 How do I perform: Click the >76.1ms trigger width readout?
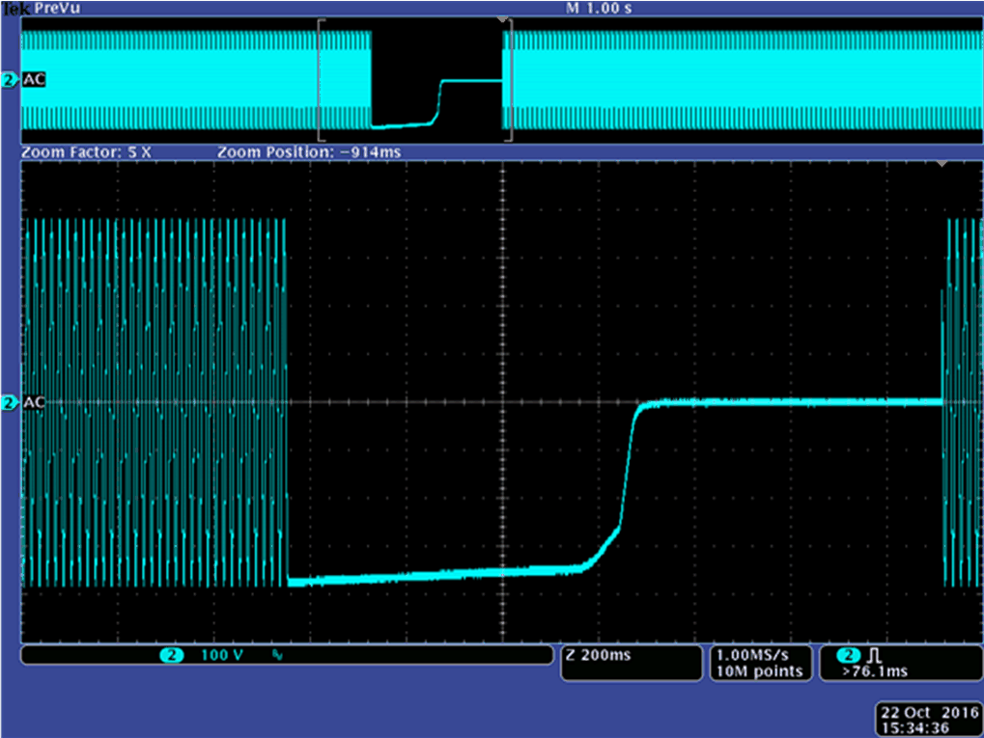click(874, 671)
